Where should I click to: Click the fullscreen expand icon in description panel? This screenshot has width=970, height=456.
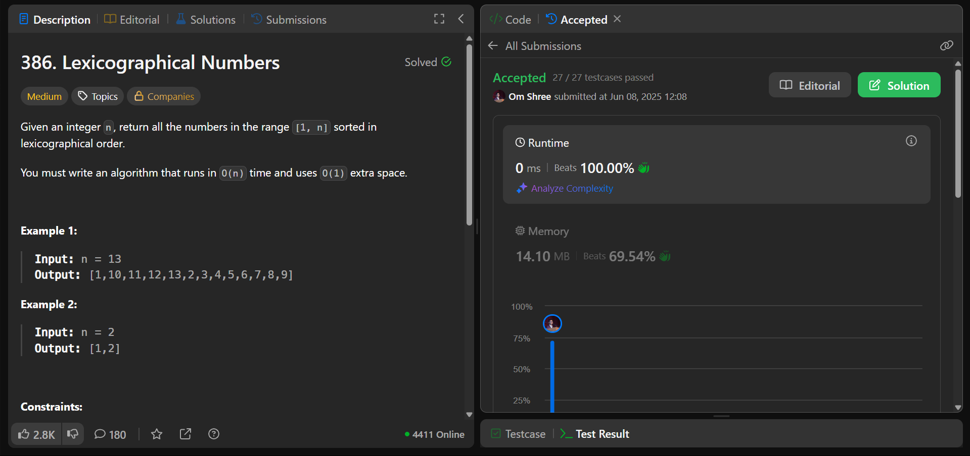click(x=439, y=19)
